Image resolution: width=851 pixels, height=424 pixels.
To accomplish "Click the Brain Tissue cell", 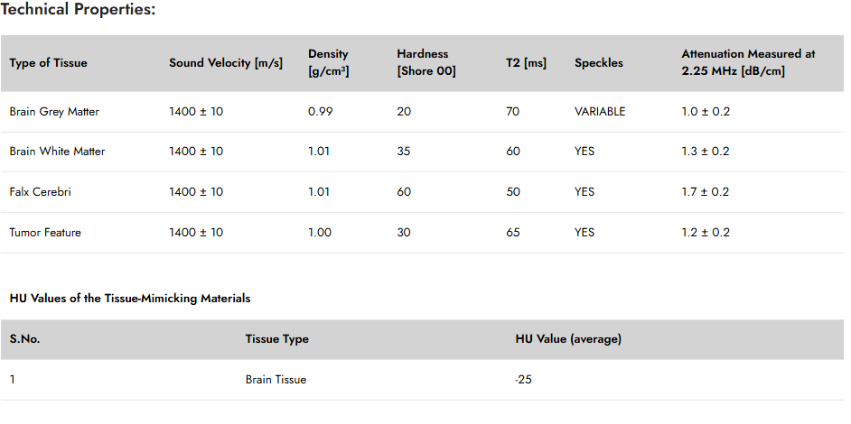I will pyautogui.click(x=276, y=380).
